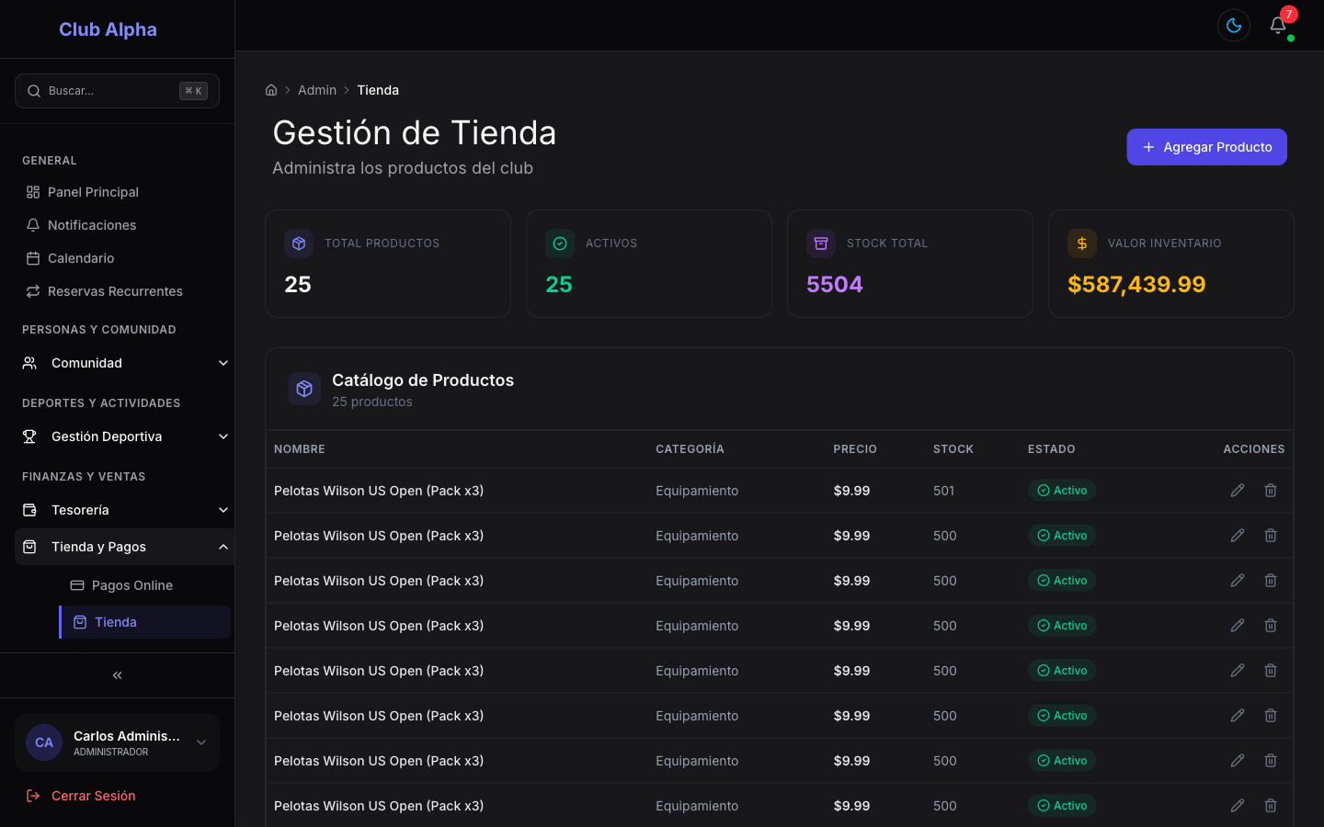
Task: Sort by the Categoría column header
Action: pyautogui.click(x=690, y=449)
